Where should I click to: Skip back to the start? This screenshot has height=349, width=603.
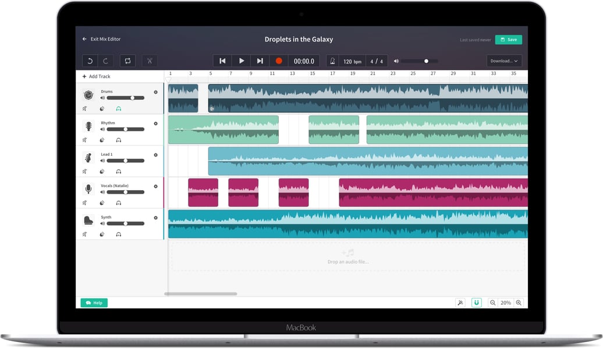(x=222, y=60)
